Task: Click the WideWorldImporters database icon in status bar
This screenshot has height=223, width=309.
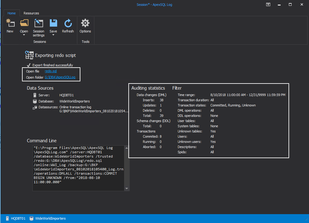Action: point(32,218)
